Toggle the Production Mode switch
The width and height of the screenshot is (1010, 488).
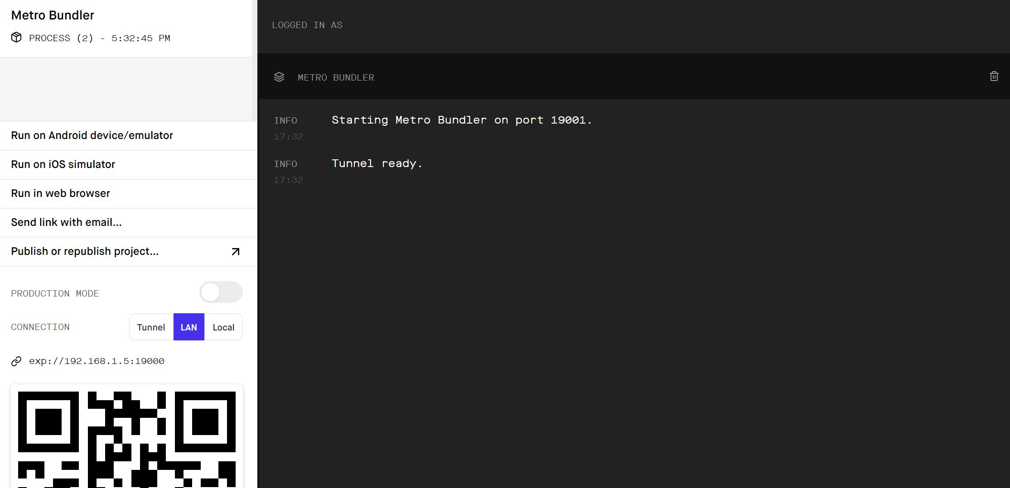(221, 292)
